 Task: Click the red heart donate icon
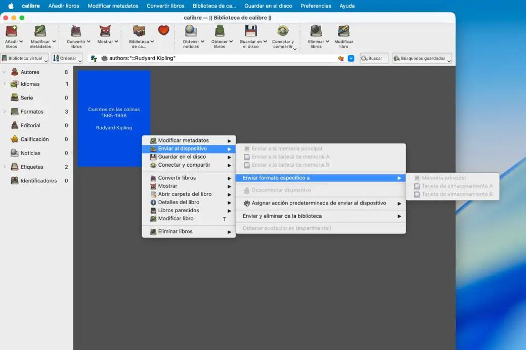[164, 31]
